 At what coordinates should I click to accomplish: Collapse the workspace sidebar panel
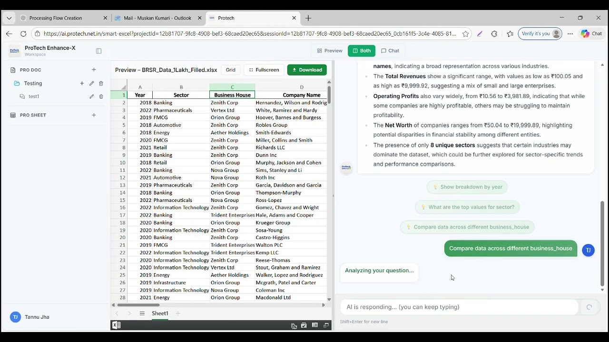pyautogui.click(x=98, y=51)
